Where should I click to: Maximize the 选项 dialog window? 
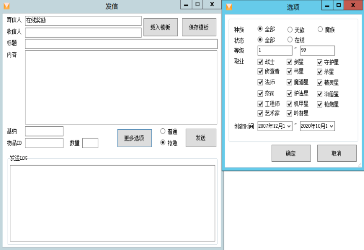338,5
